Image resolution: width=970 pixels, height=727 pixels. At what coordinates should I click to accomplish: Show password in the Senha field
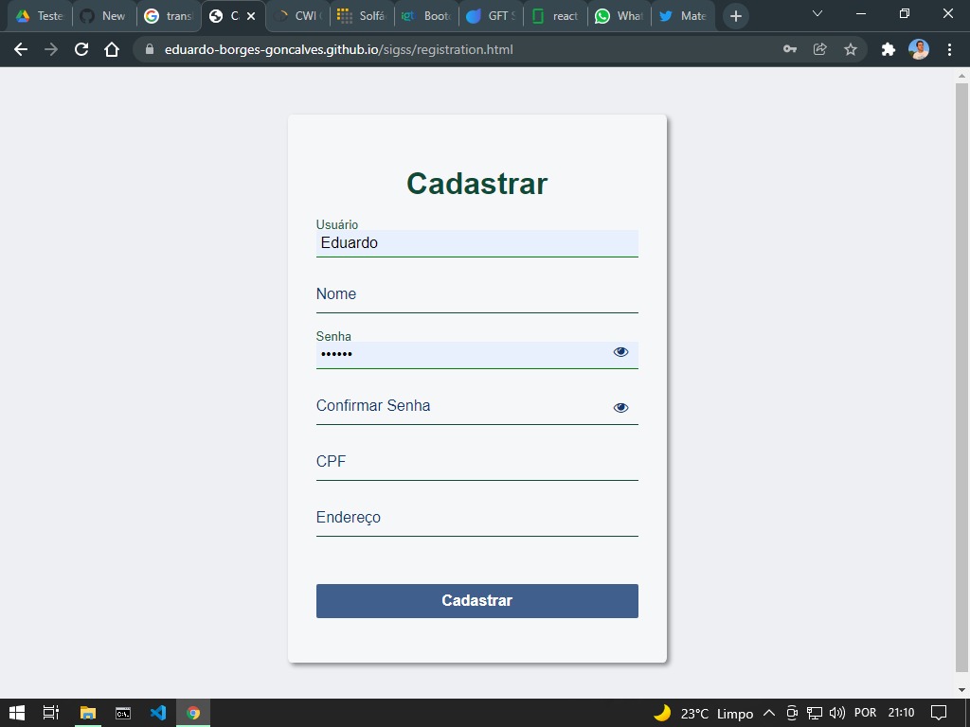point(620,352)
